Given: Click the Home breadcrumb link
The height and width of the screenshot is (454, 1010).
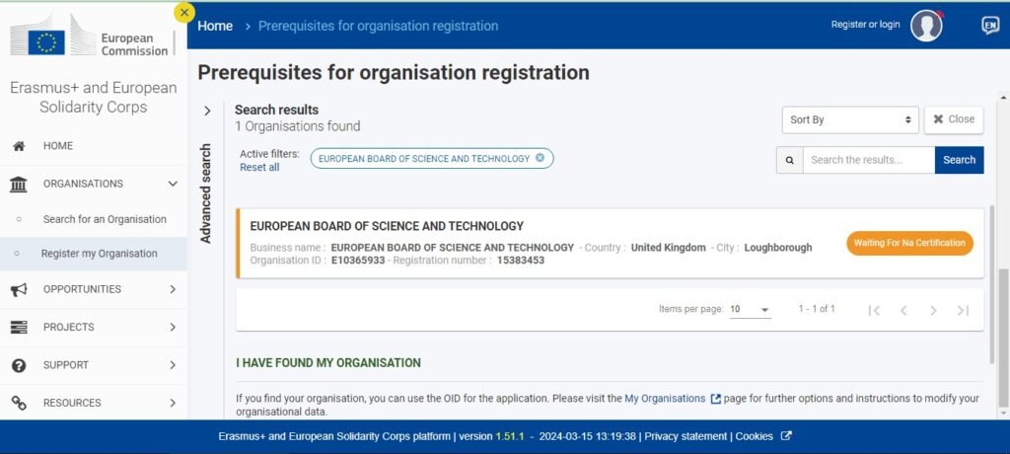Looking at the screenshot, I should tap(215, 26).
